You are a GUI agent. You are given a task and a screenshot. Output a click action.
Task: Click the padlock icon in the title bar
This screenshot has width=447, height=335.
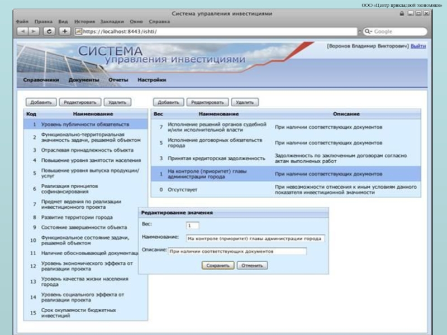click(402, 13)
